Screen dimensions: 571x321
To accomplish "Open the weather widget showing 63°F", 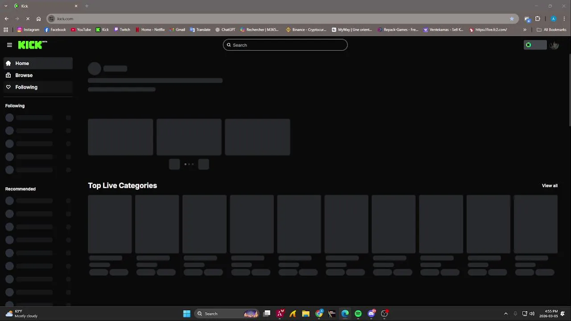I will (x=22, y=314).
